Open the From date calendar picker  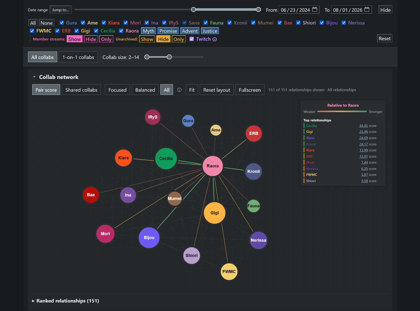pyautogui.click(x=315, y=9)
